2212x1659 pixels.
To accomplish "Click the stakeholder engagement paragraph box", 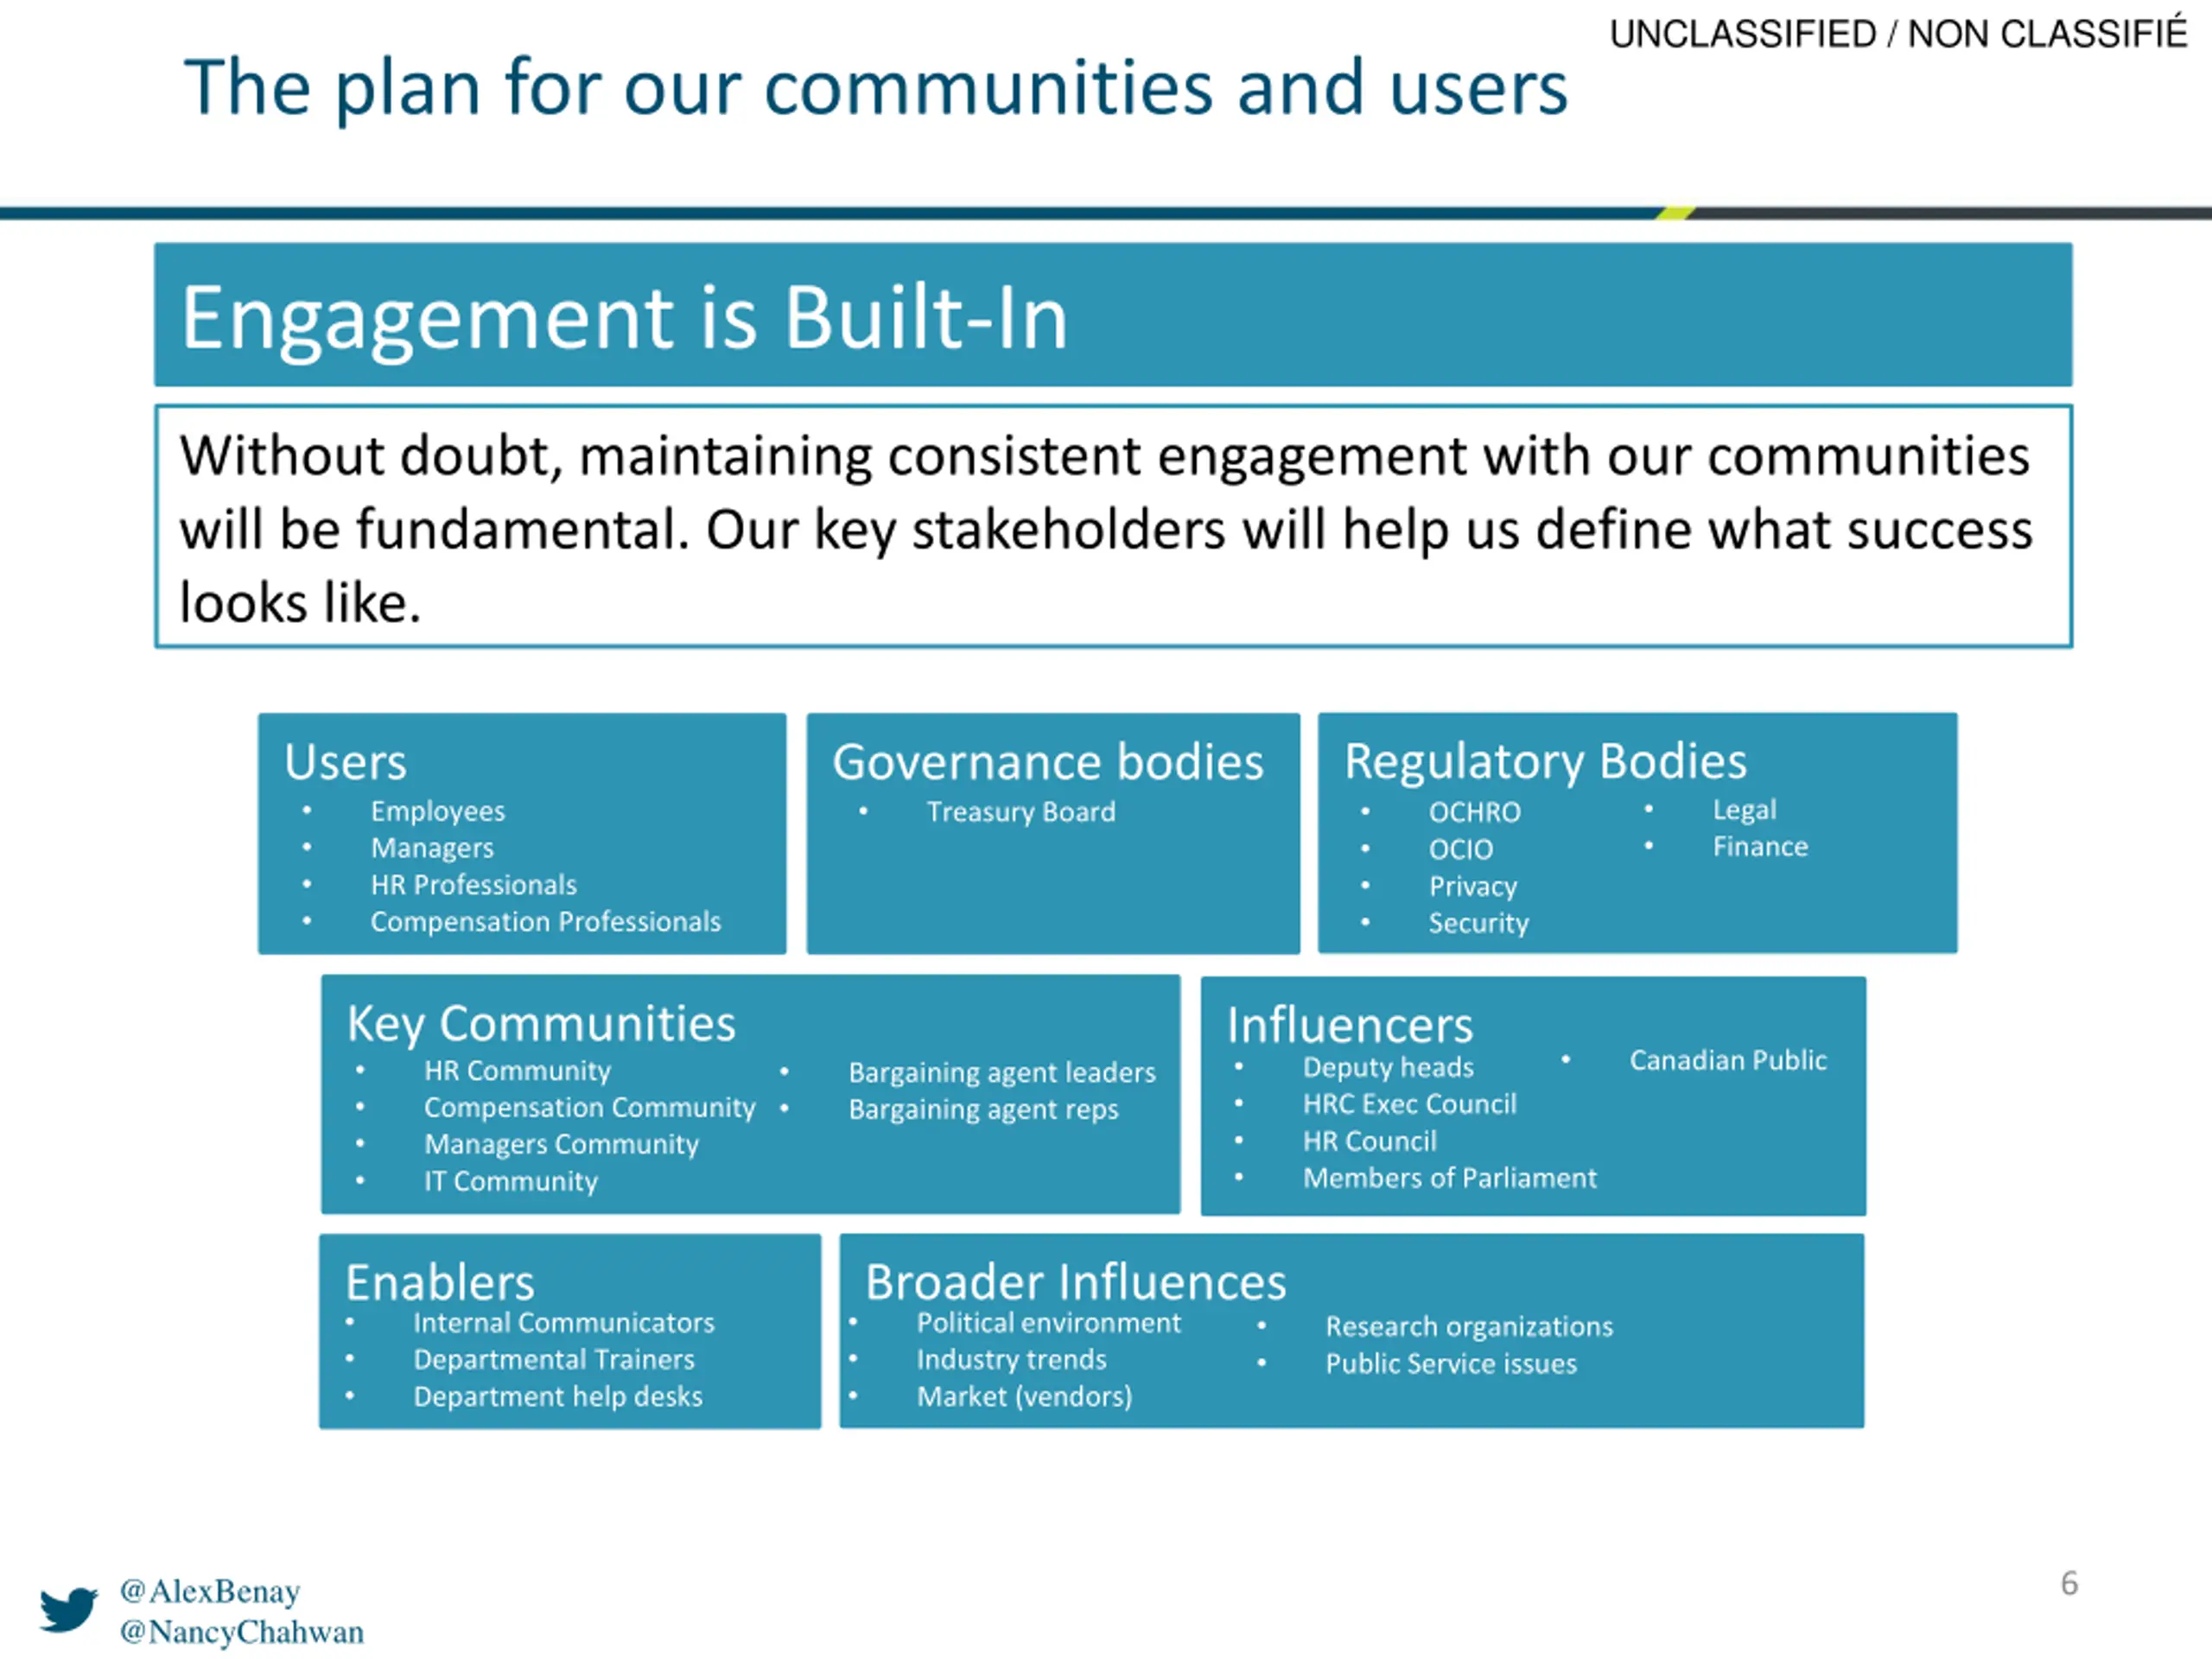I will [x=1113, y=527].
